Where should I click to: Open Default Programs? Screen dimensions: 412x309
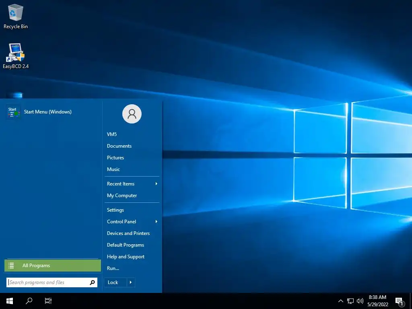(x=126, y=245)
